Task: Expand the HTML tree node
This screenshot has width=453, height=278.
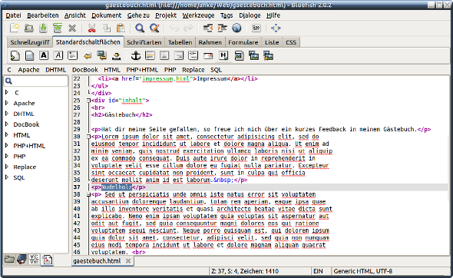Action: [7, 134]
